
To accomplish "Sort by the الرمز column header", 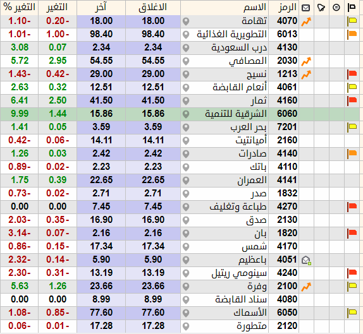I will [287, 8].
